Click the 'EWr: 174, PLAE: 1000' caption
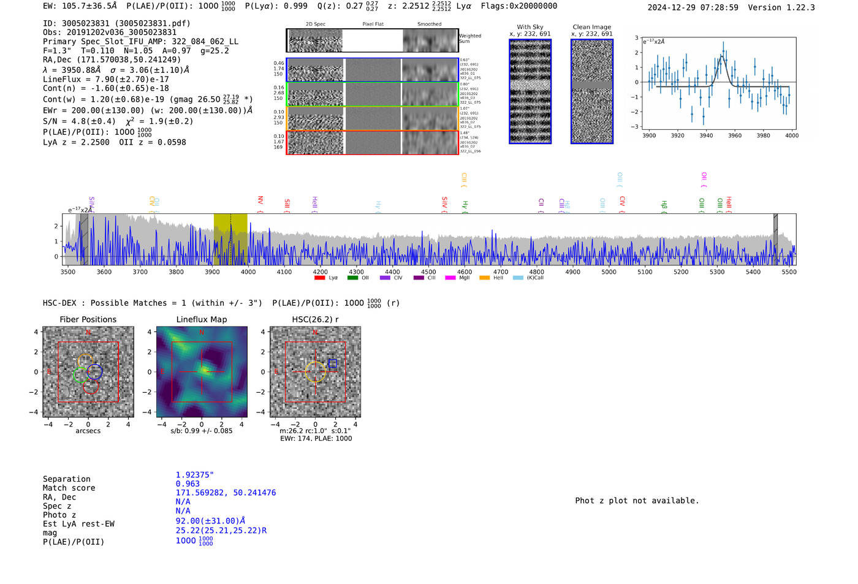The image size is (858, 584). 316,439
